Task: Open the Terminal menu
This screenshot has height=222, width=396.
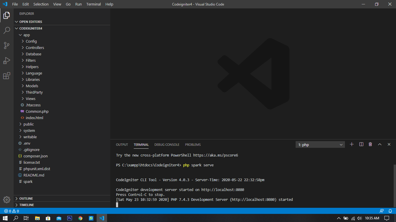Action: coord(94,4)
